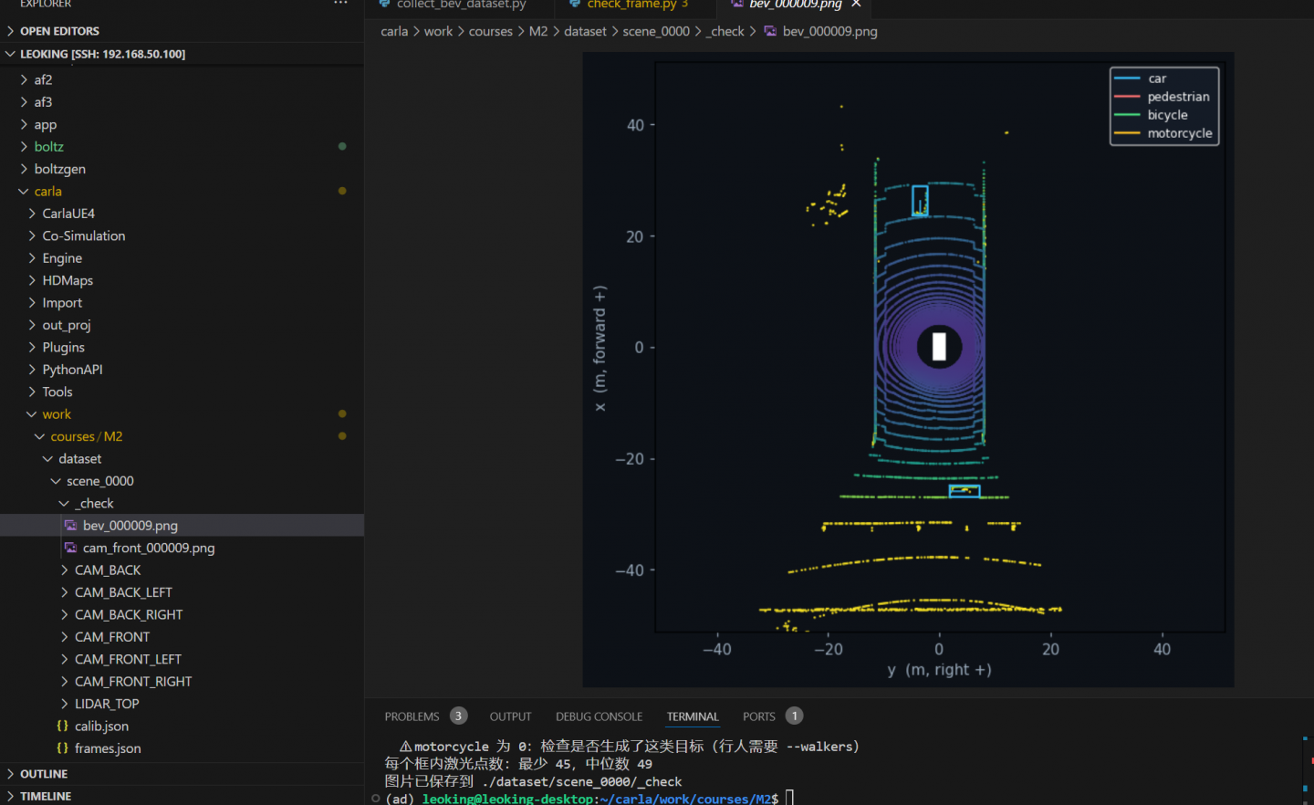Expand the LIDAR_TOP folder
The height and width of the screenshot is (805, 1314).
pyautogui.click(x=107, y=704)
